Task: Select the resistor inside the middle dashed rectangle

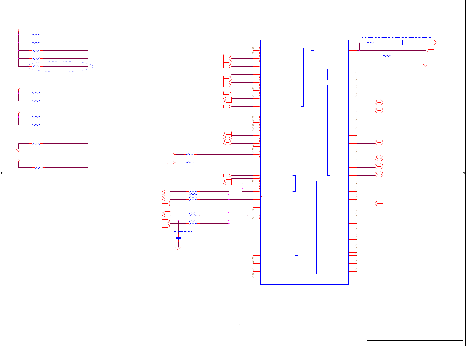Action: pyautogui.click(x=190, y=162)
